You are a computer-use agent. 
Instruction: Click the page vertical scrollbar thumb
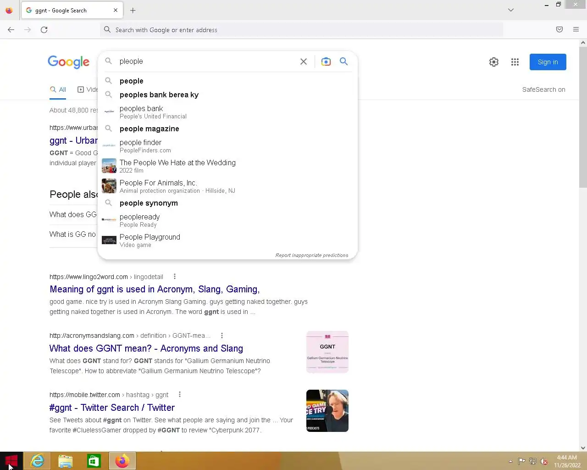[583, 117]
